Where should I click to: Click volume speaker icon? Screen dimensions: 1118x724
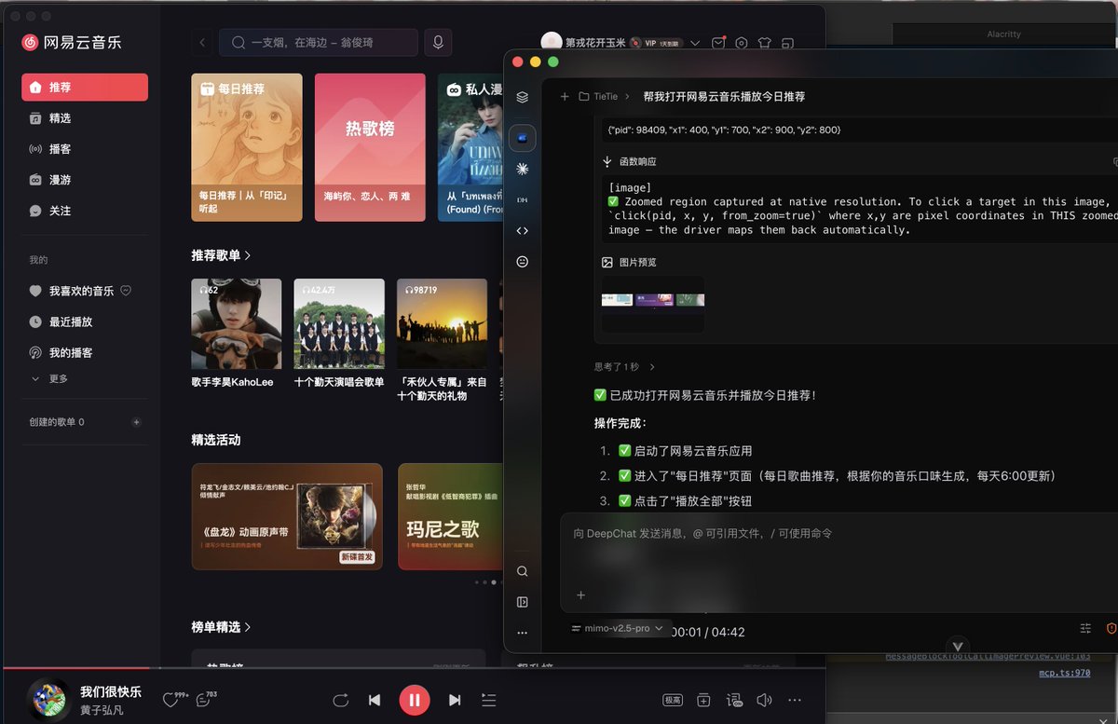[x=764, y=700]
